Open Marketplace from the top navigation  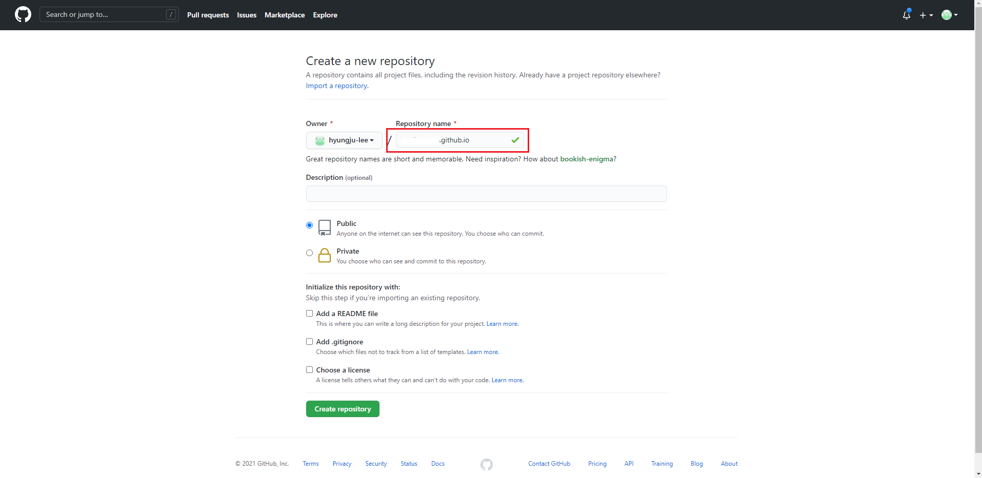(x=285, y=15)
